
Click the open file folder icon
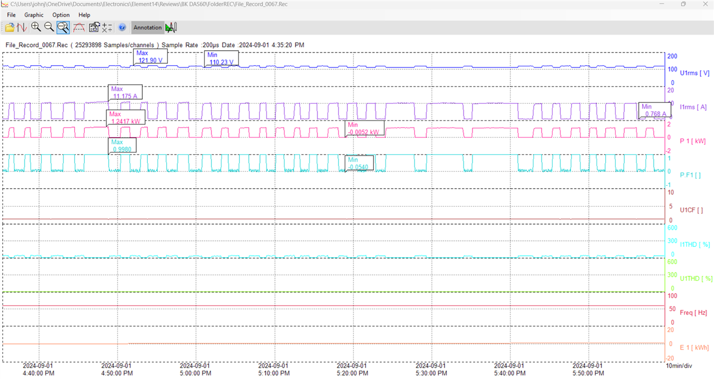click(9, 27)
